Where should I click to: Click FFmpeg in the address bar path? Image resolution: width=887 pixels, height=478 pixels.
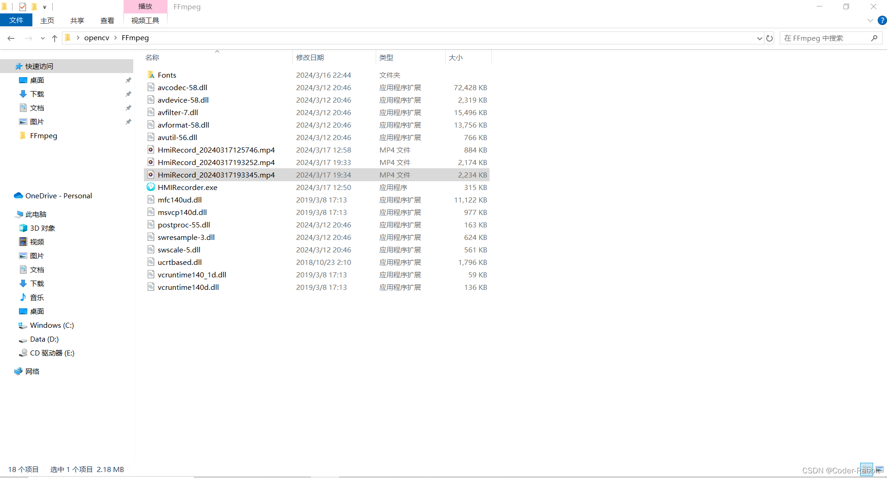(135, 38)
